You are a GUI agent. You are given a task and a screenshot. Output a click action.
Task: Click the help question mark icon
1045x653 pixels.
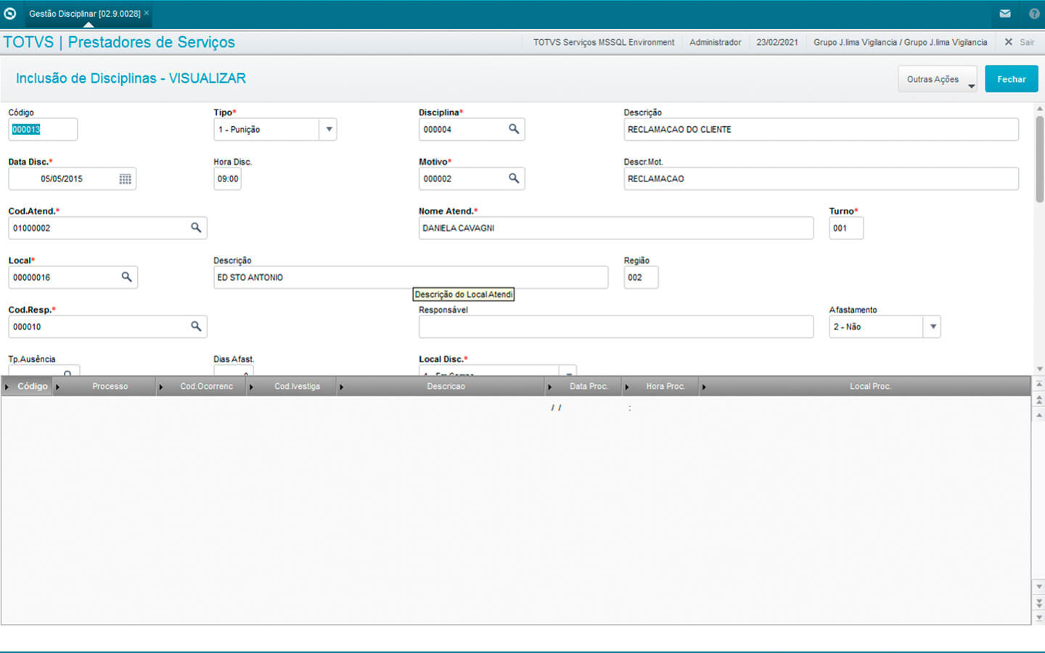pyautogui.click(x=1034, y=14)
